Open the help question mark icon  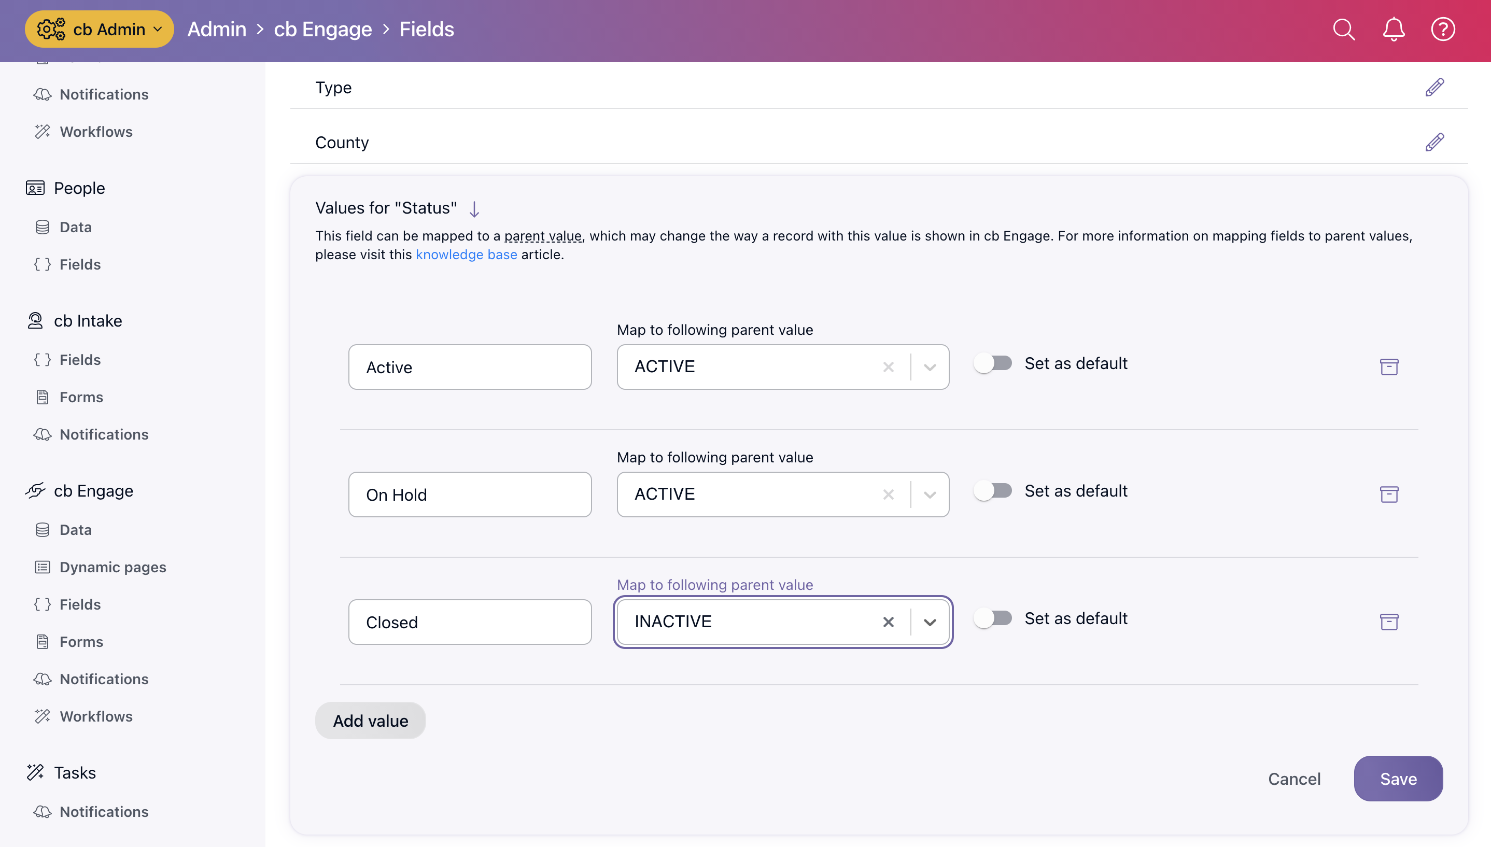[x=1443, y=29]
